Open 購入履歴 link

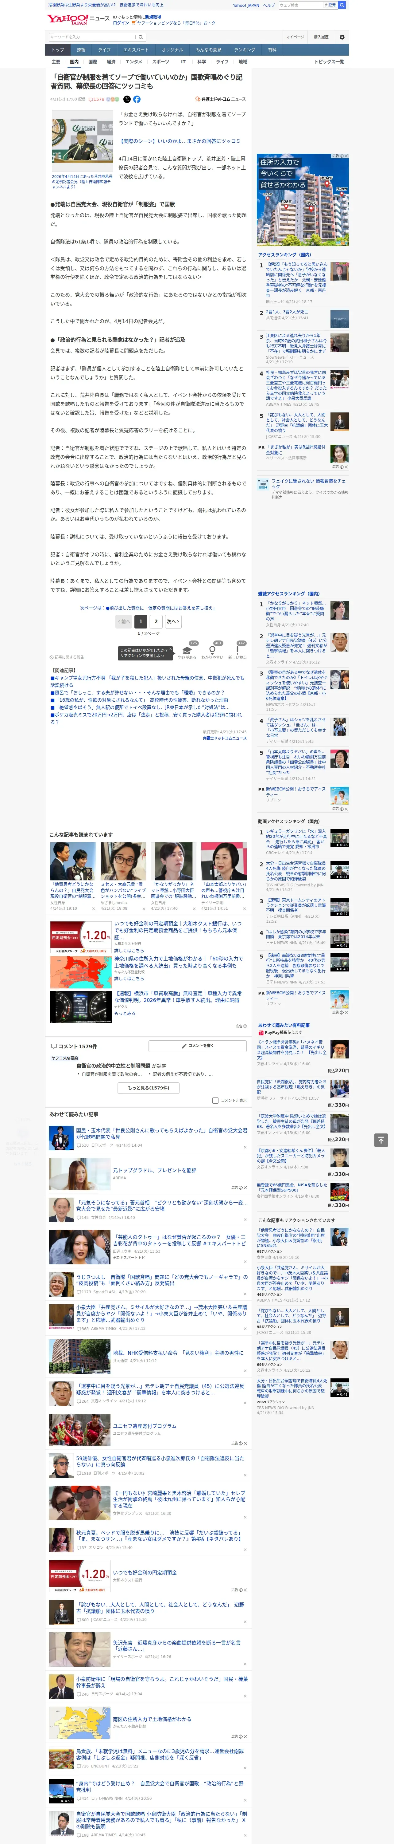321,37
